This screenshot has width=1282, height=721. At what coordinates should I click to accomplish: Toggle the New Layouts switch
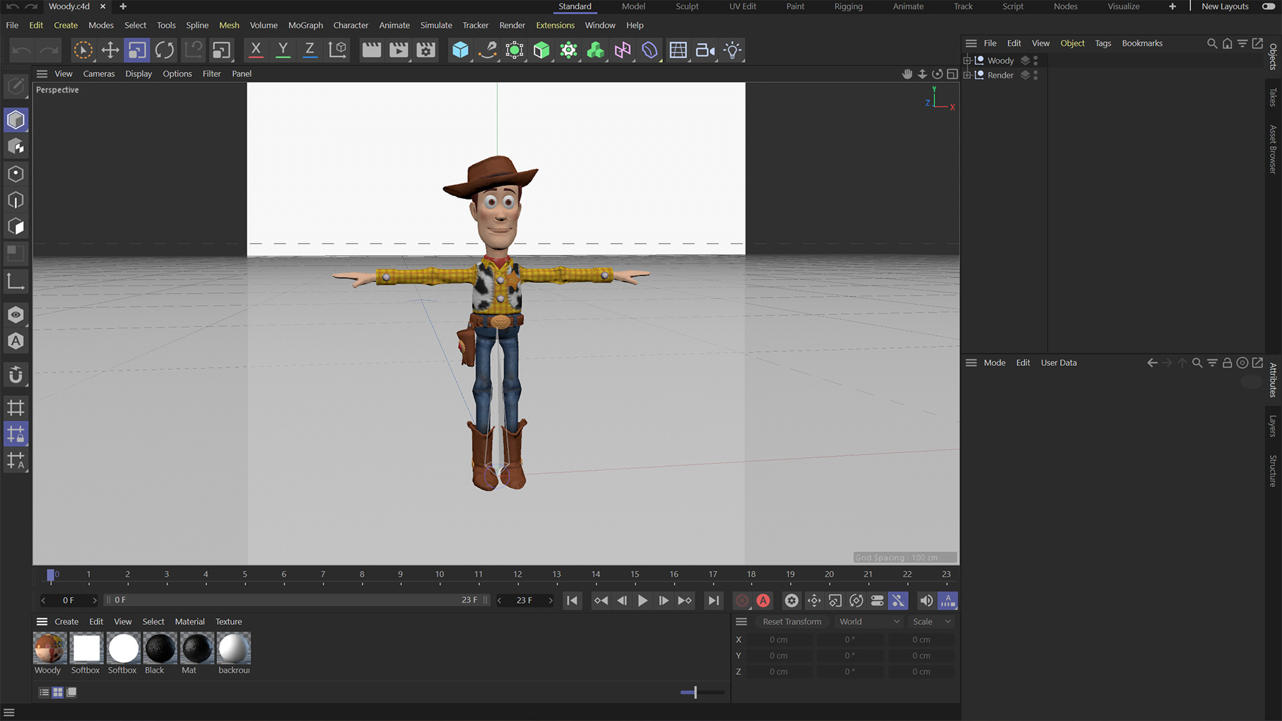point(1268,7)
